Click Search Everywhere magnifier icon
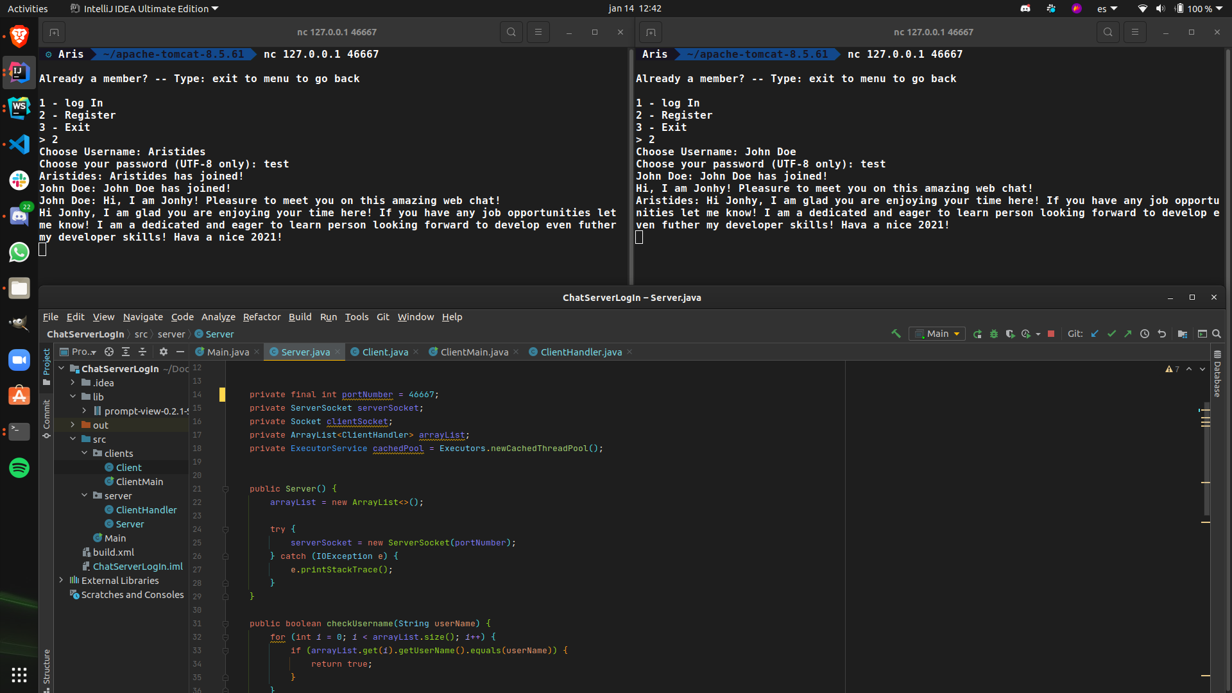Screen dimensions: 1232x693 pos(1217,334)
